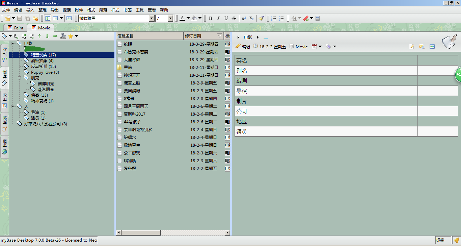Viewport: 461px width, 246px height.
Task: Open the font name combo box
Action: [116, 18]
